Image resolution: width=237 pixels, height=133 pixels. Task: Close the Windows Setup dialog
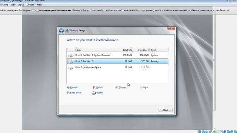point(171,28)
